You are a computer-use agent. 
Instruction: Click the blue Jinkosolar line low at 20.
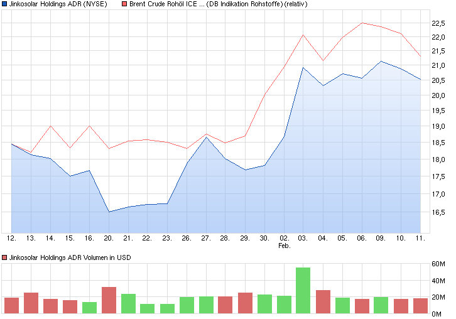(x=109, y=212)
